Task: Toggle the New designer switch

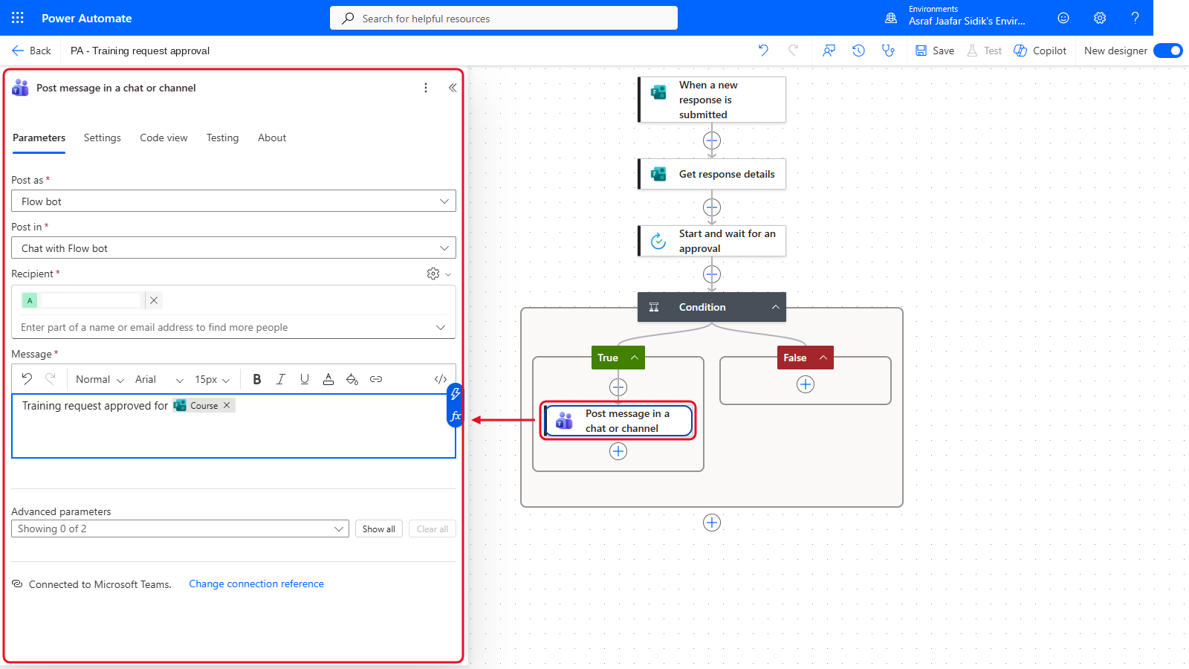Action: 1168,51
